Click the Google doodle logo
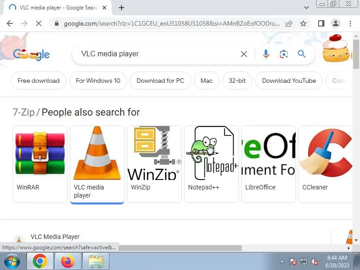 [31, 54]
